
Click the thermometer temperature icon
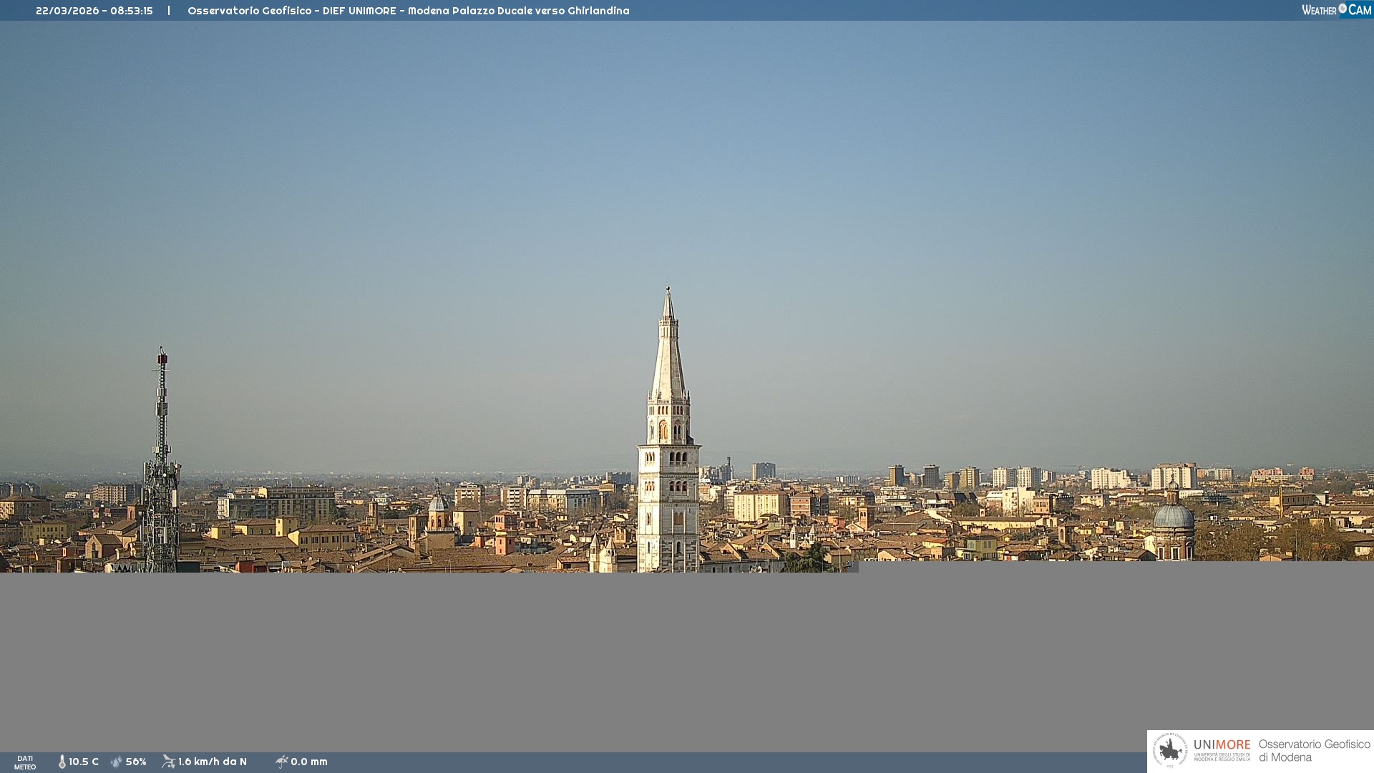(62, 762)
